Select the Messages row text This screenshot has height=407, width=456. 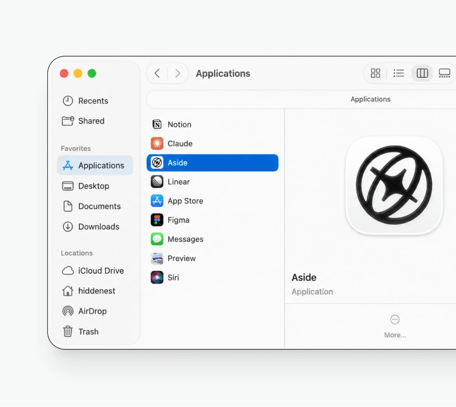pyautogui.click(x=186, y=239)
